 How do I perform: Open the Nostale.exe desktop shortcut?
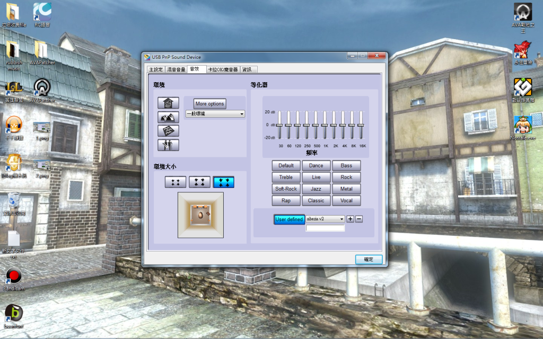point(523,126)
